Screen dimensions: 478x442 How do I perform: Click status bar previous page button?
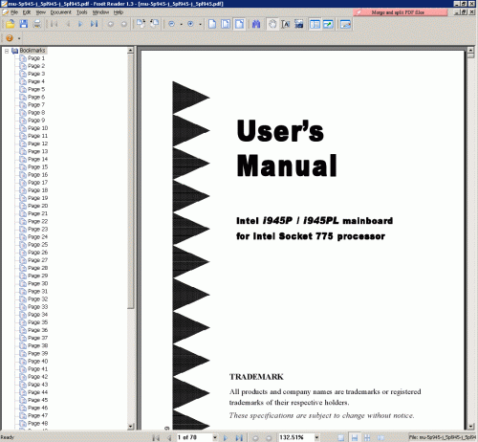(169, 437)
